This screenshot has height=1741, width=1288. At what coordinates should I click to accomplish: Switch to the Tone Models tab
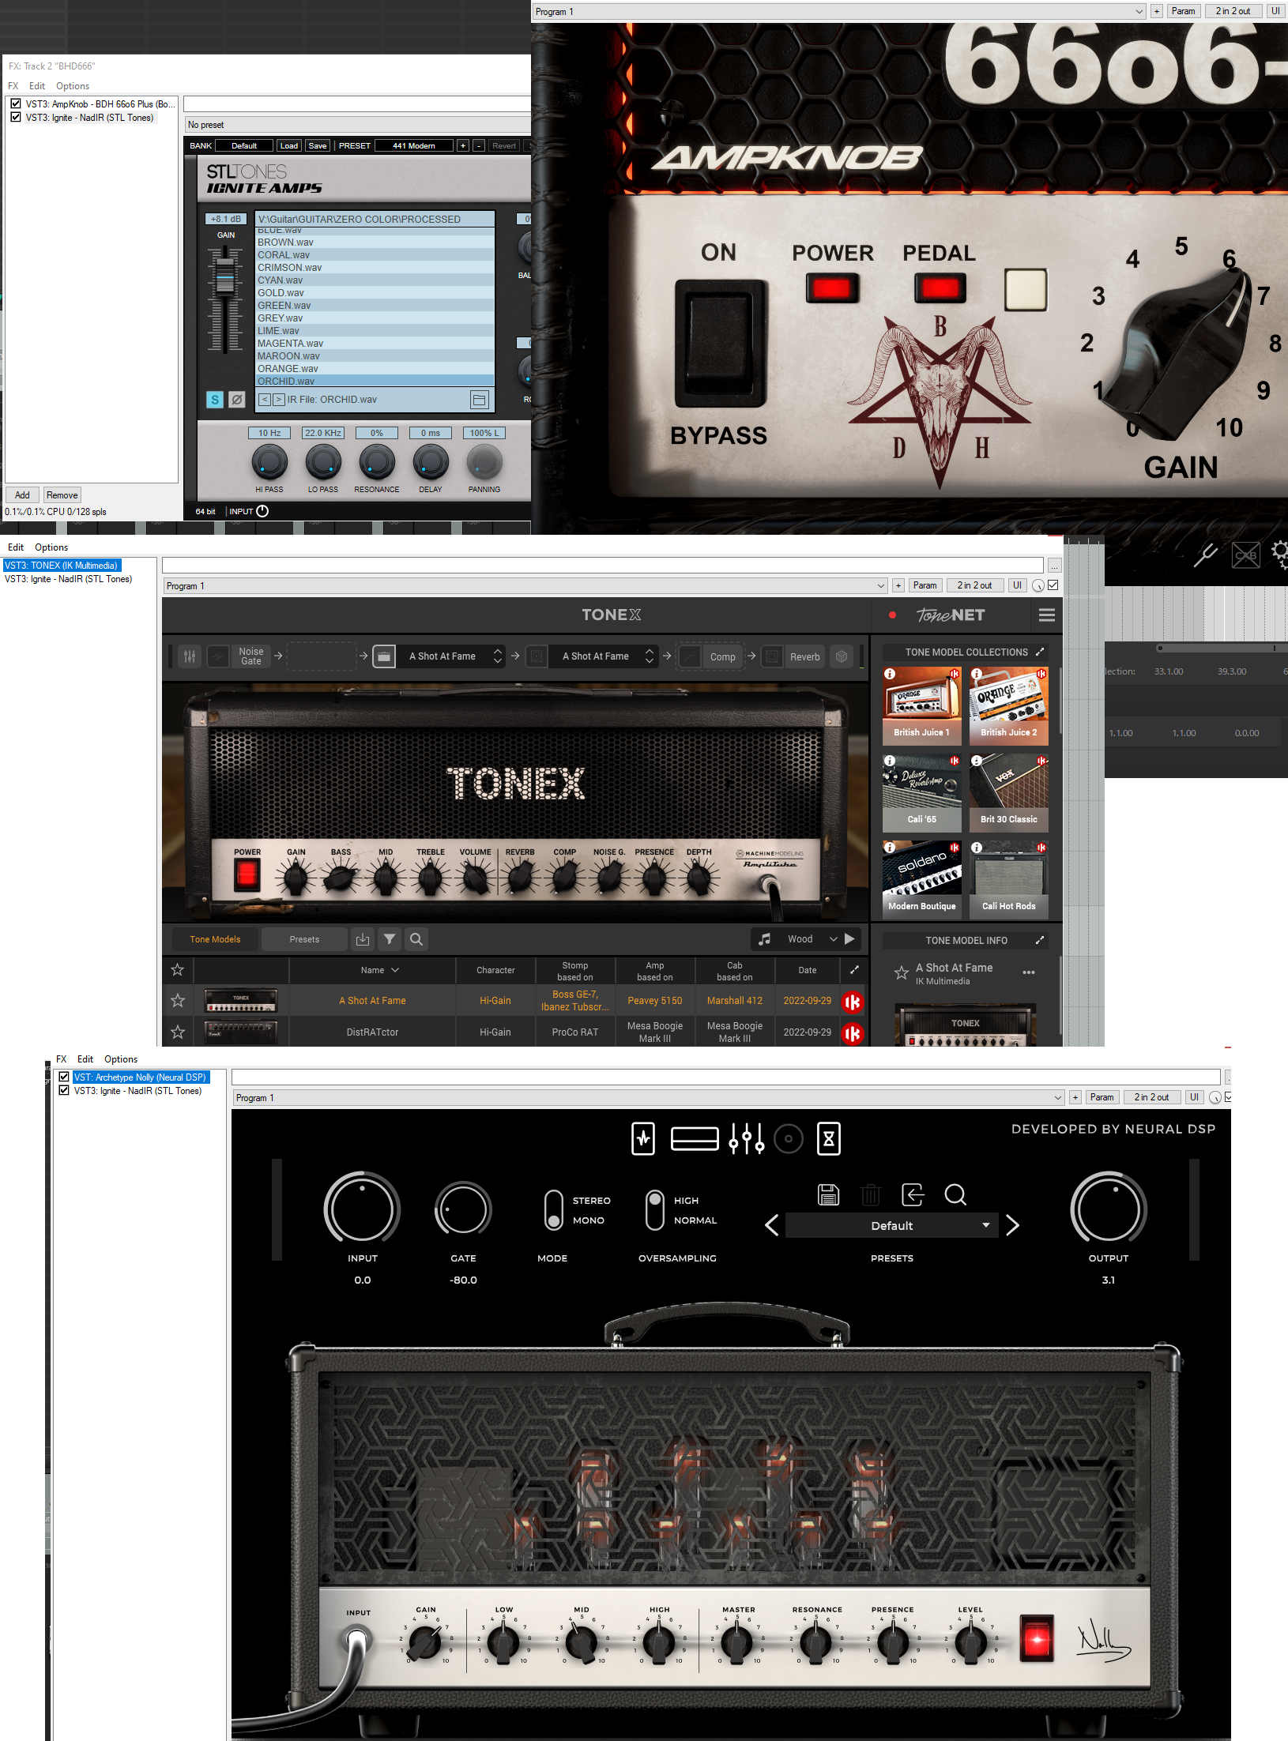click(x=215, y=939)
